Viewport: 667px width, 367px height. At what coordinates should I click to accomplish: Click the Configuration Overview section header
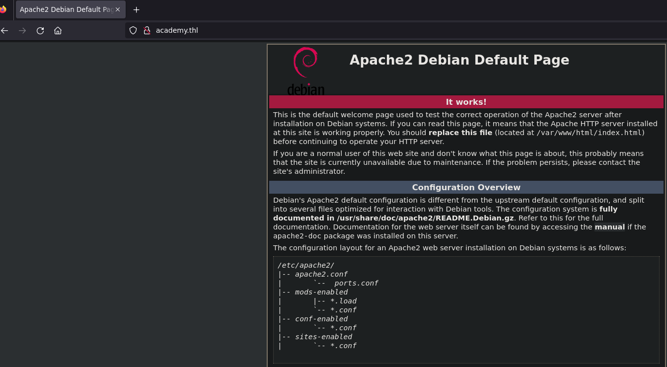tap(466, 187)
